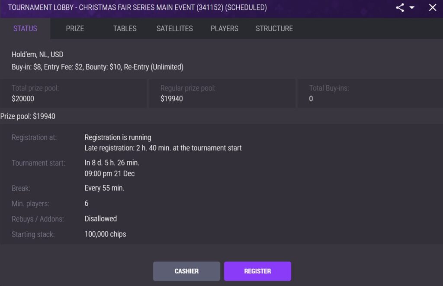This screenshot has width=443, height=286.
Task: Select the Total Buy-ins panel
Action: click(370, 93)
